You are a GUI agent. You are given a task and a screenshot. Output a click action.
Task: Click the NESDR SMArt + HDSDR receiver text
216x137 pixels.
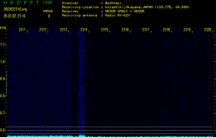125,11
